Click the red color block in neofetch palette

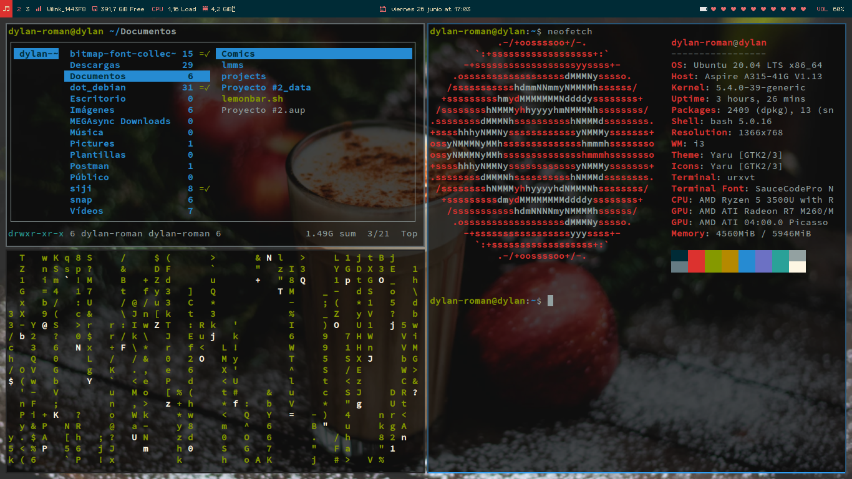pos(696,261)
